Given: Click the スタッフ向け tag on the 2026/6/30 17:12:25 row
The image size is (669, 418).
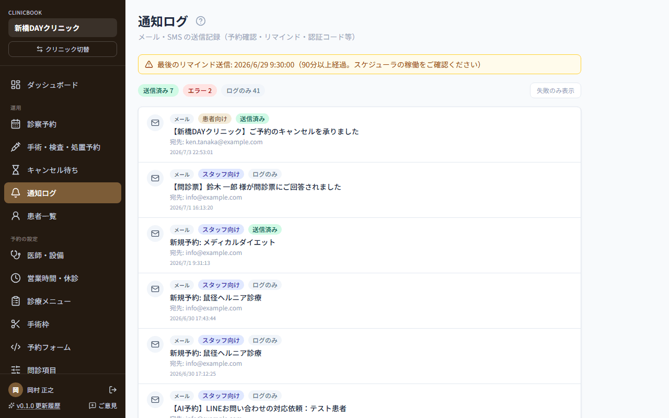Looking at the screenshot, I should [221, 340].
